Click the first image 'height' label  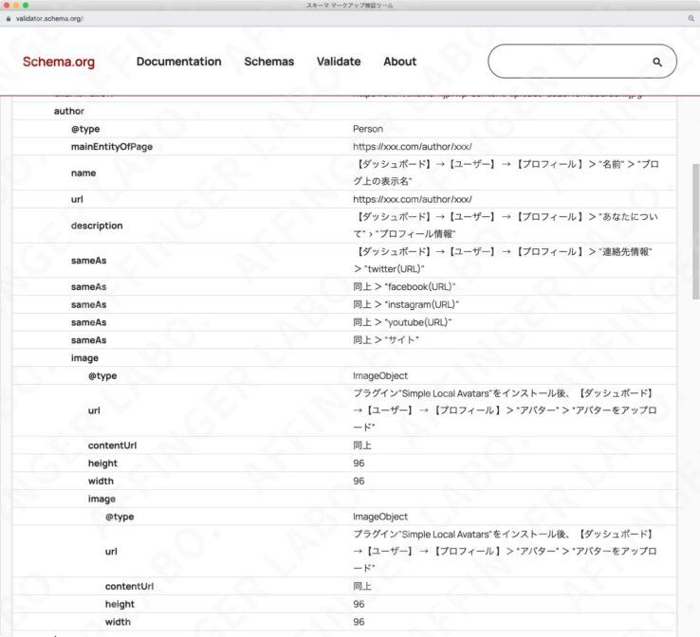(x=102, y=463)
